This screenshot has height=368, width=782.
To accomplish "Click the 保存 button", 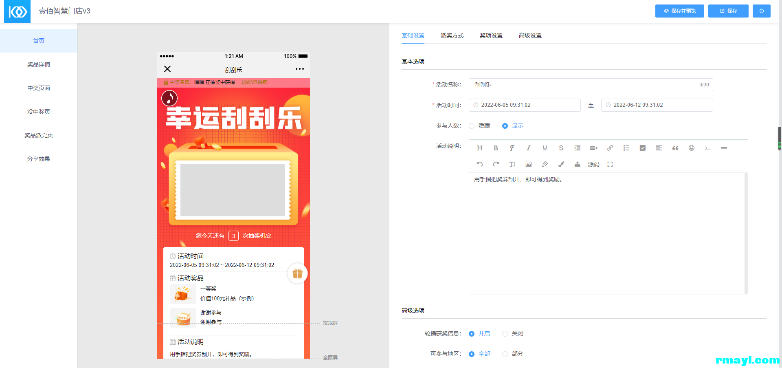I will (728, 11).
